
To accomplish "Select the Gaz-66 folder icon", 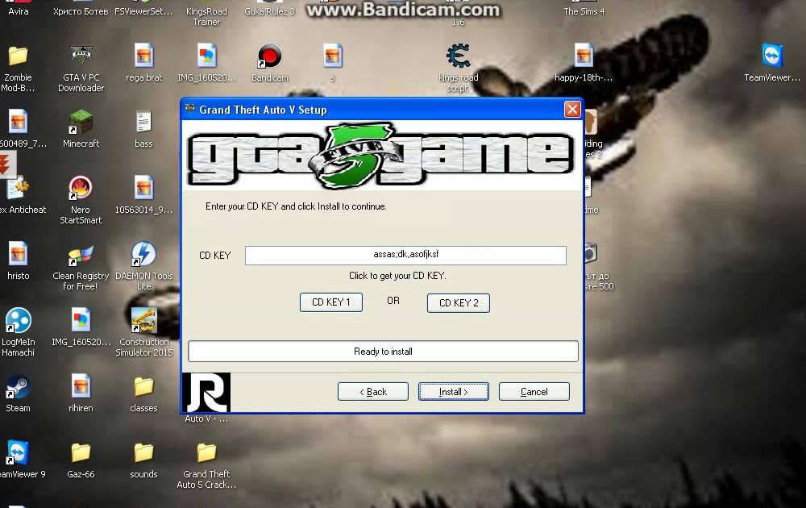I will point(81,453).
